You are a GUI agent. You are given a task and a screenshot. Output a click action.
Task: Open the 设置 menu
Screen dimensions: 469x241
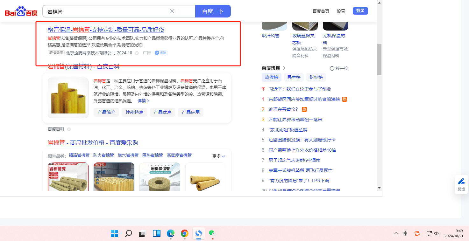point(341,11)
